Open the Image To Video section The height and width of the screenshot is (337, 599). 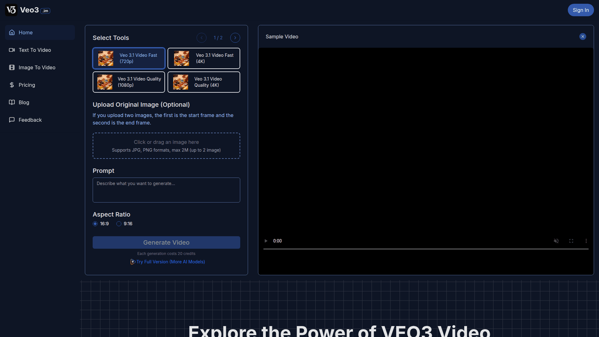coord(12,67)
